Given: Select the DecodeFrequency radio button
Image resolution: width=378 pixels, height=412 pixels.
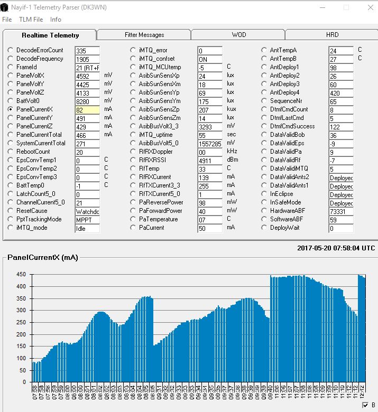Looking at the screenshot, I should [x=10, y=58].
